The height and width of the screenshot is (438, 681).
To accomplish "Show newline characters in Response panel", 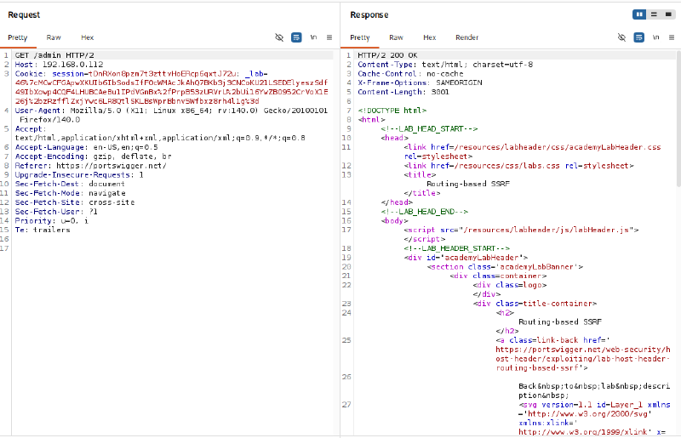I will pos(656,37).
